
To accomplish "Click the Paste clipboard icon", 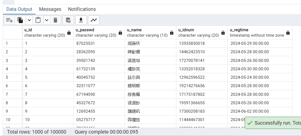I will coord(38,20).
